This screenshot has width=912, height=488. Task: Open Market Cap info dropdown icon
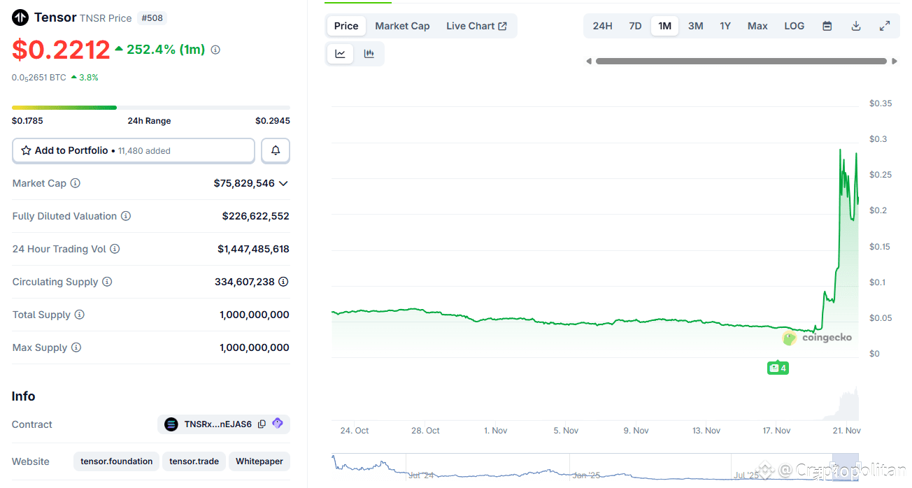click(x=75, y=183)
